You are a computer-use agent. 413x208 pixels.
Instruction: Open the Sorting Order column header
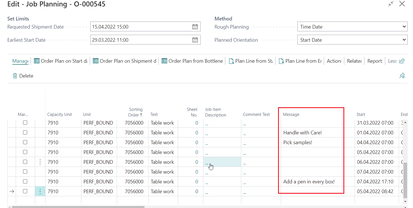(136, 112)
